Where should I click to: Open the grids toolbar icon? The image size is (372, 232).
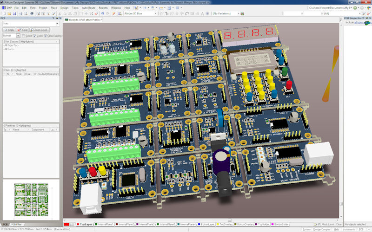tap(177, 8)
